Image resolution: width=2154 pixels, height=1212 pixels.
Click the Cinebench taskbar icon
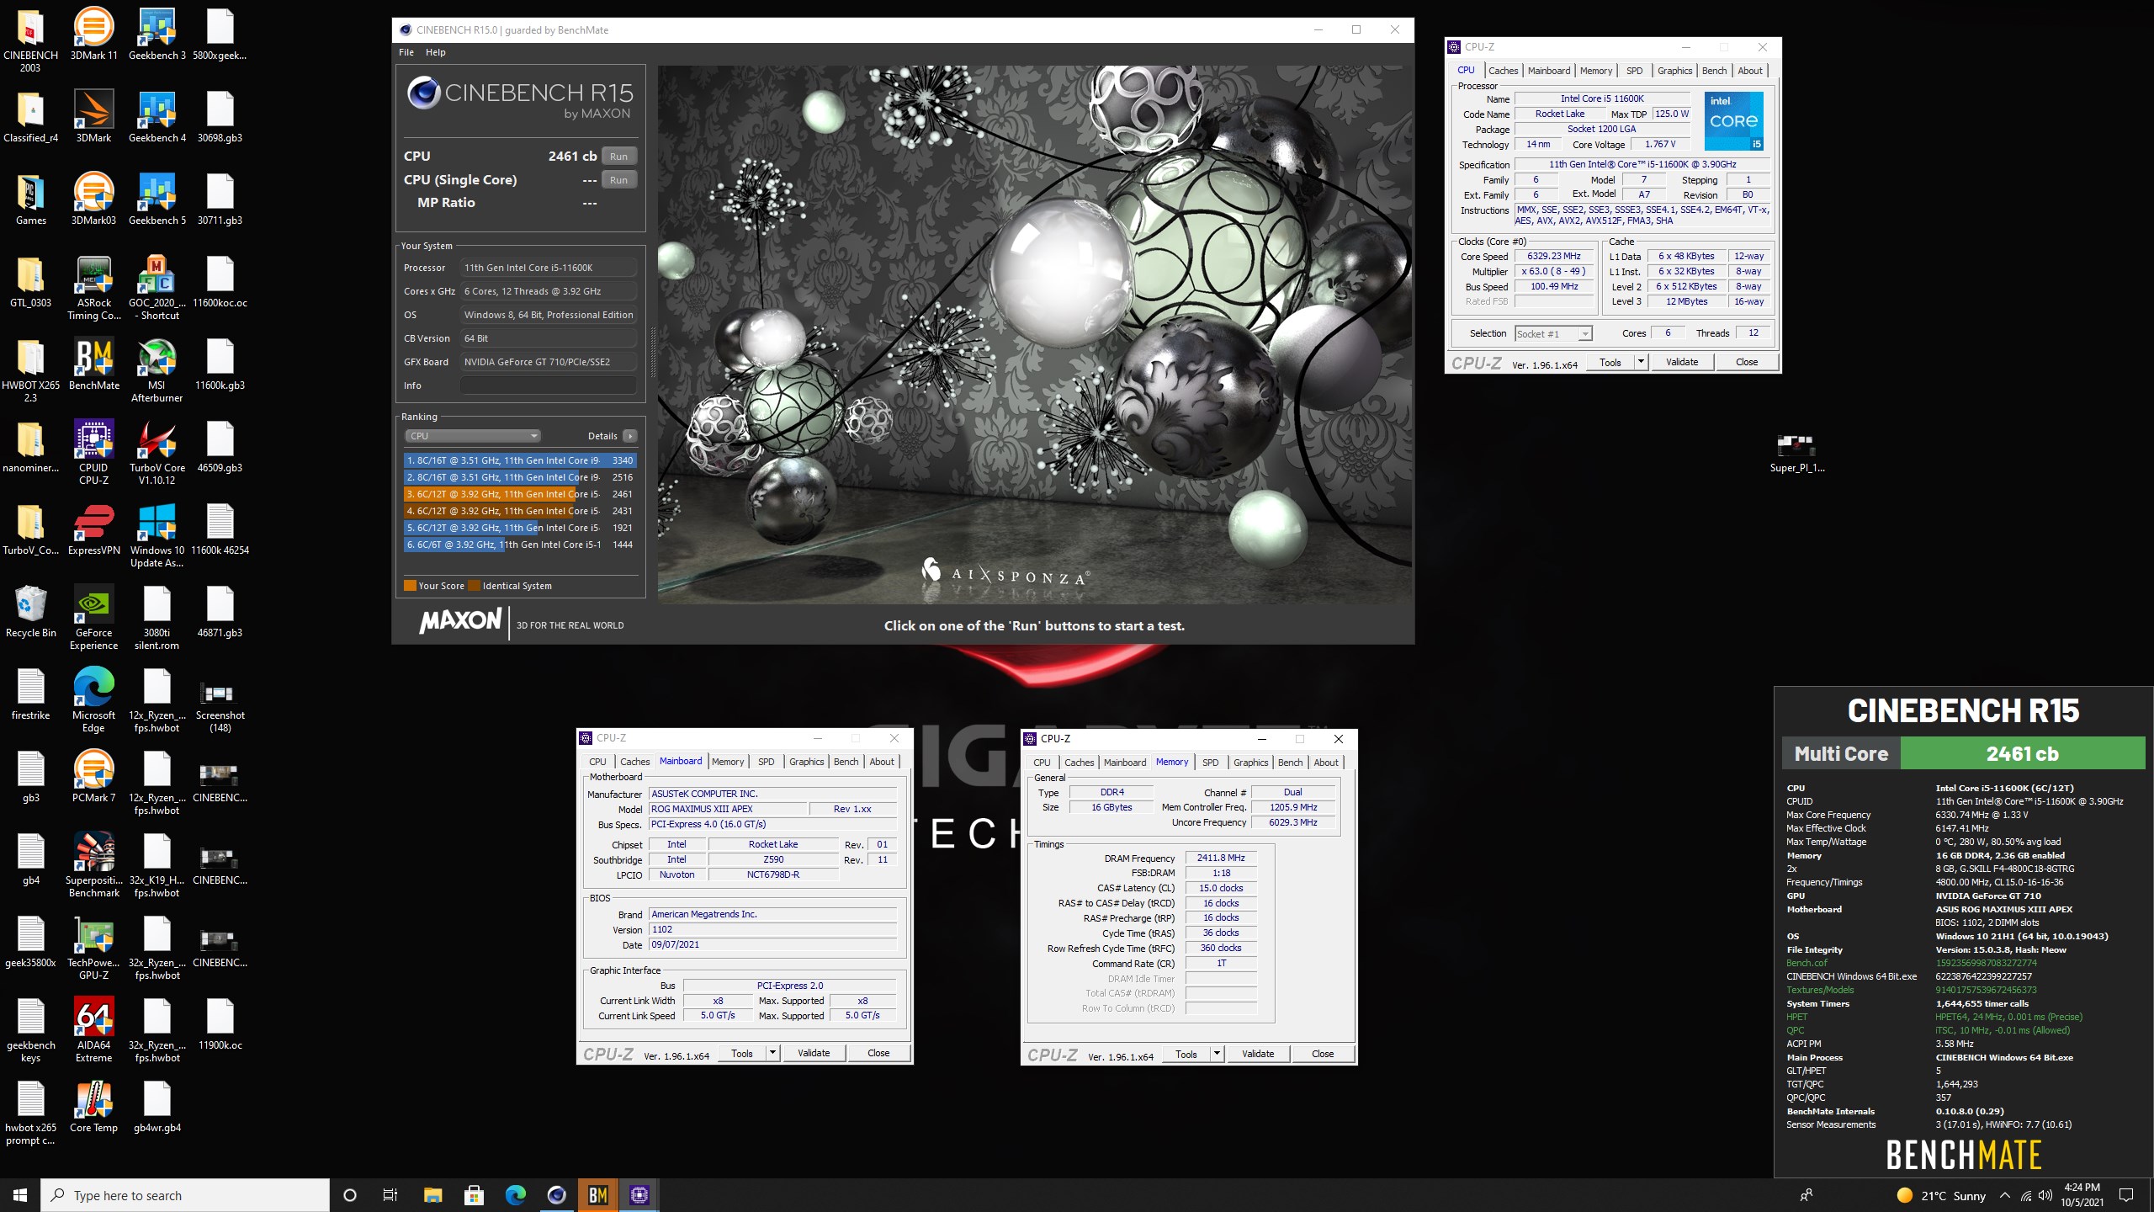coord(556,1194)
